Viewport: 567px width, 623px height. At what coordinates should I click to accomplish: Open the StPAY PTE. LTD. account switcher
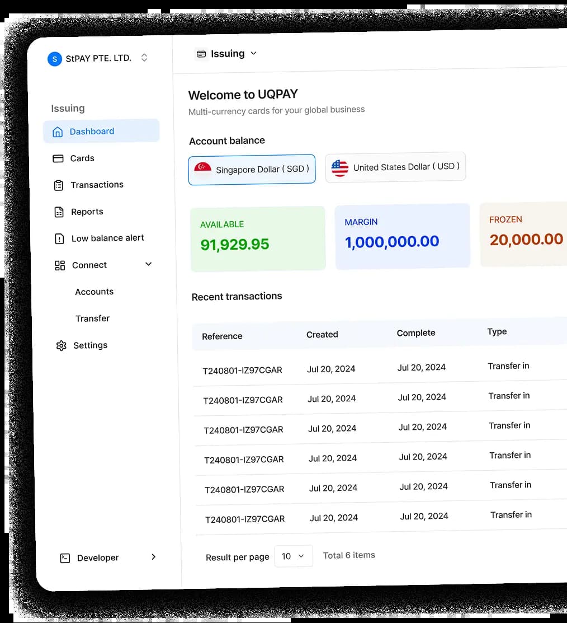pos(144,58)
